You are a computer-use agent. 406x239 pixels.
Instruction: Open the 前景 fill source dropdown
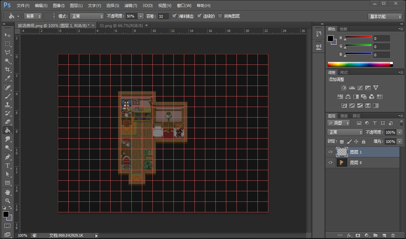click(x=33, y=16)
